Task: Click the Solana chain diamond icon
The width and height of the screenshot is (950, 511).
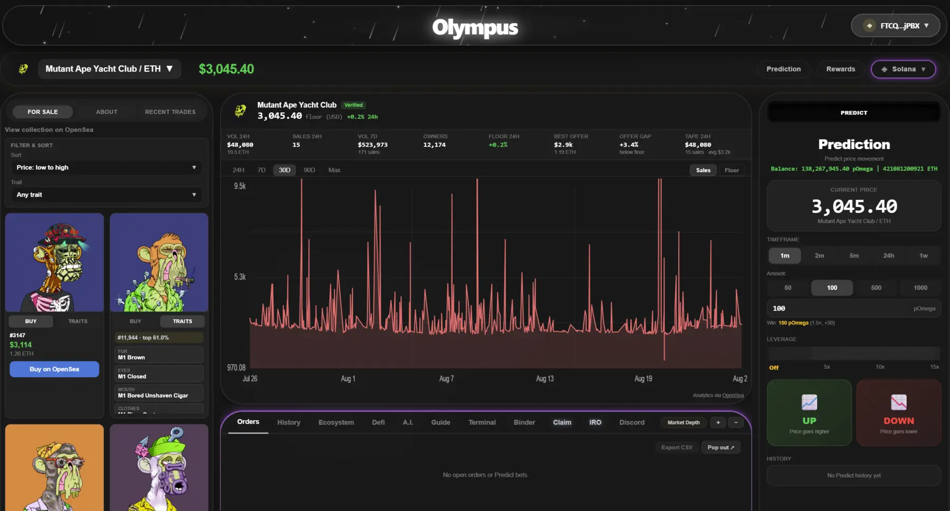Action: (884, 69)
